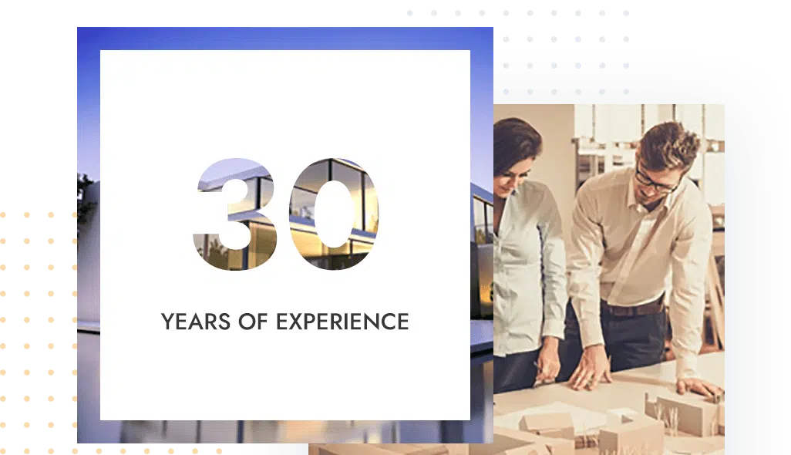
Task: Click the man's hand resting on the table
Action: pyautogui.click(x=695, y=385)
